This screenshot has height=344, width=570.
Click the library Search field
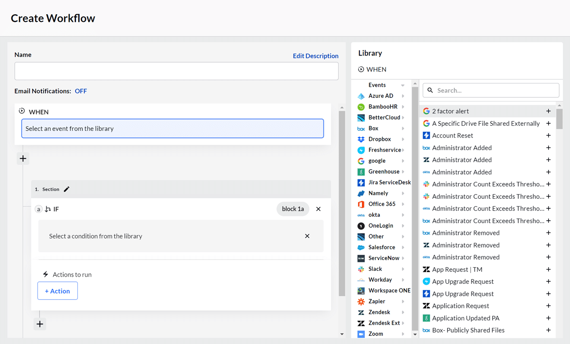491,90
